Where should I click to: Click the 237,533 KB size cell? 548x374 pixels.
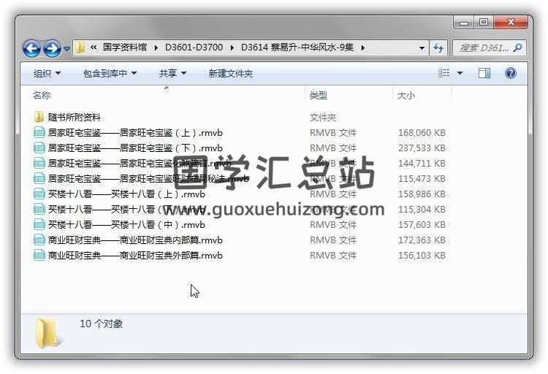(x=422, y=148)
